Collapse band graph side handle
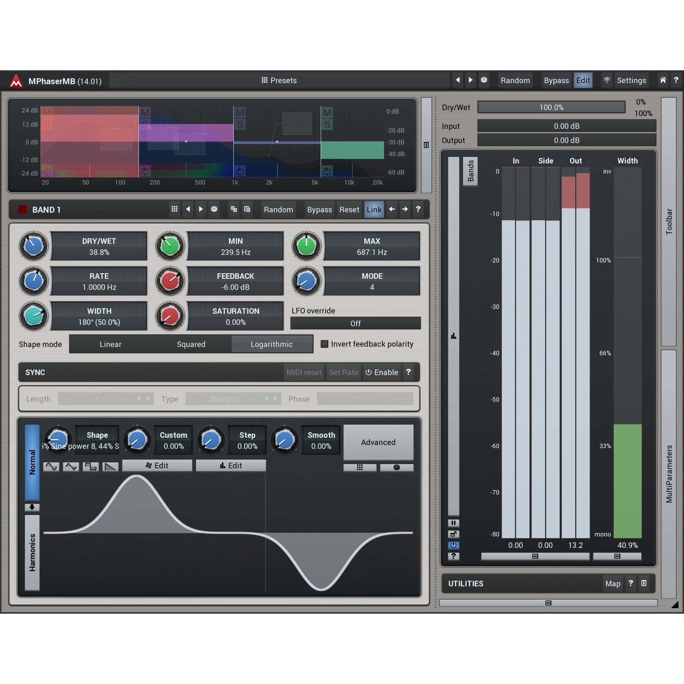 click(426, 145)
